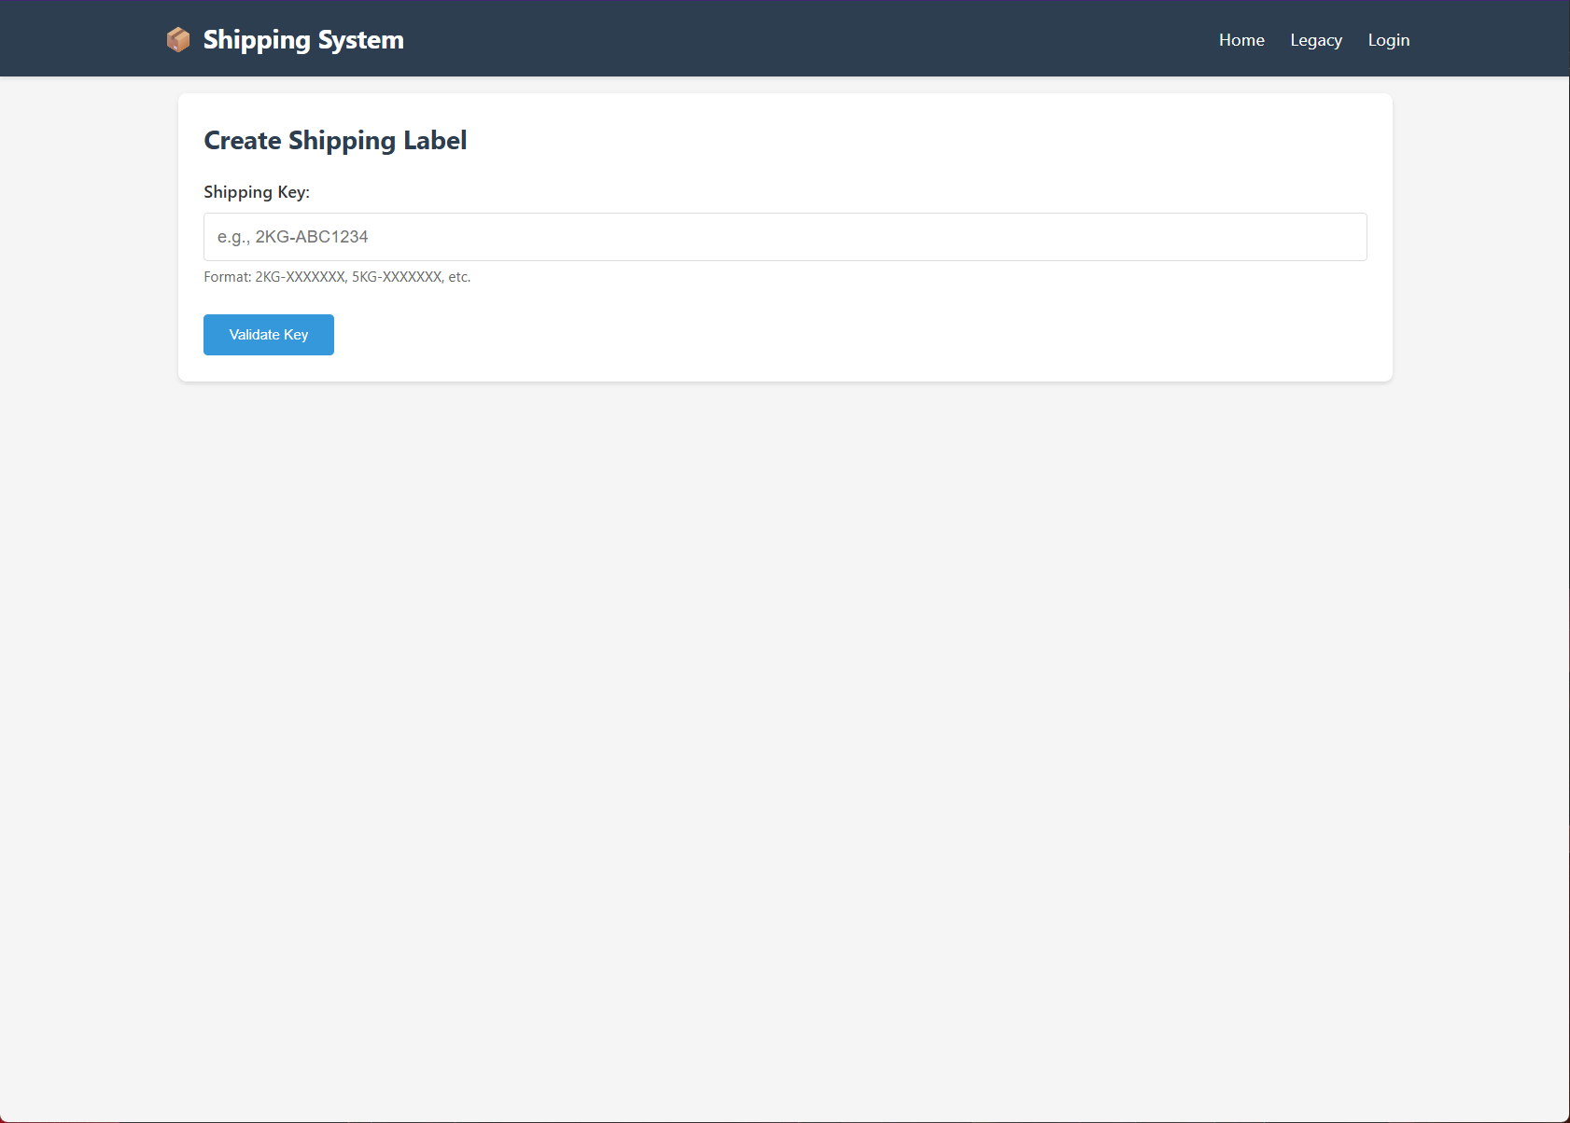The height and width of the screenshot is (1123, 1570).
Task: Select Home from the navigation bar
Action: point(1241,39)
